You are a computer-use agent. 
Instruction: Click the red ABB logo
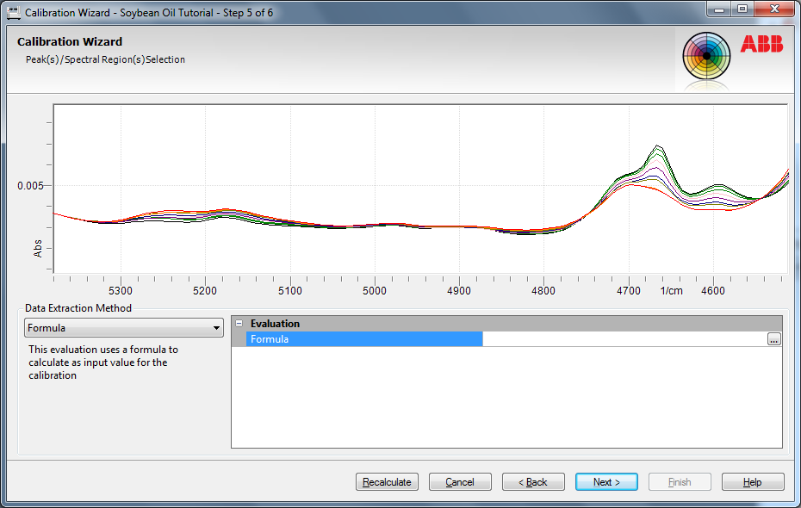pos(761,45)
